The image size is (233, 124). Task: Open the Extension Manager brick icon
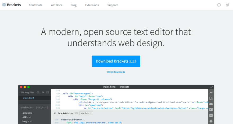(x=211, y=104)
